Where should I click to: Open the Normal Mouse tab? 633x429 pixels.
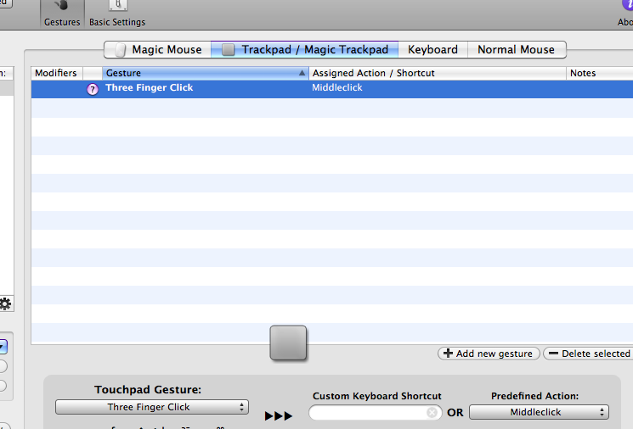[x=517, y=49]
